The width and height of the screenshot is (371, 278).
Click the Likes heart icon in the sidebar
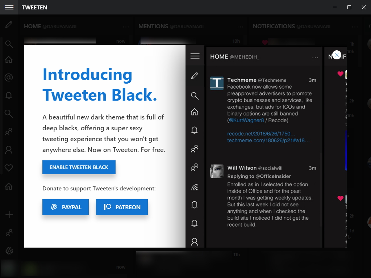(9, 168)
